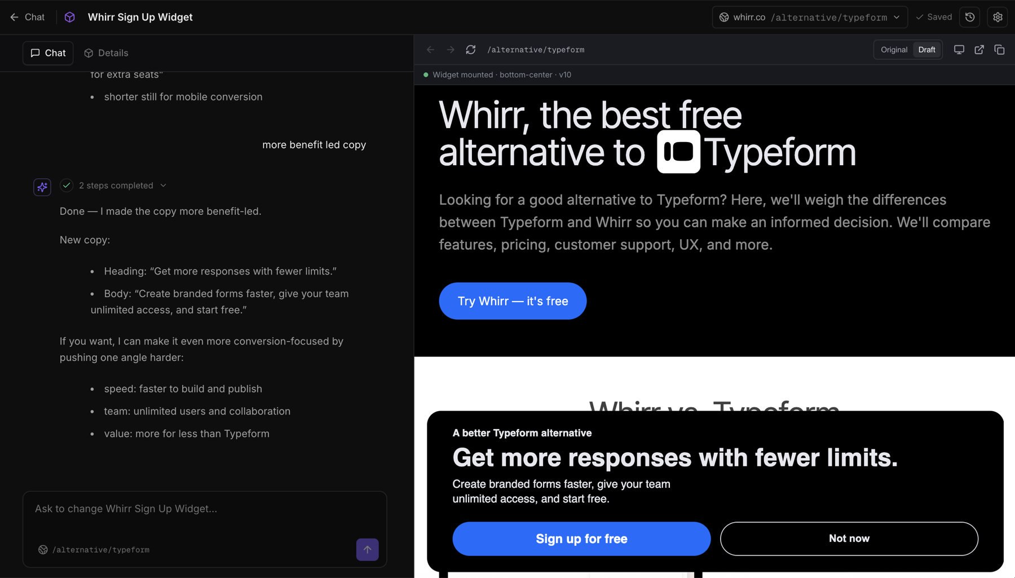
Task: Click Sign up for free button
Action: 581,539
